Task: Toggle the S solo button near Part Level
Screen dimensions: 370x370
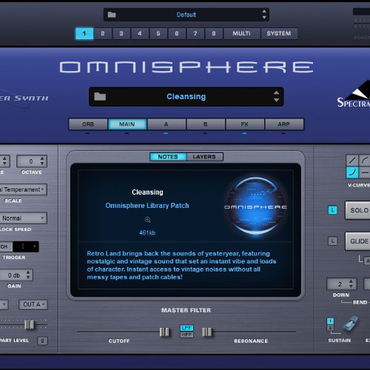Action: pyautogui.click(x=42, y=340)
